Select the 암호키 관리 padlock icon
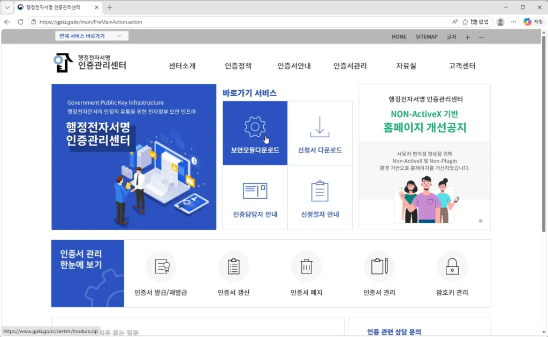Image resolution: width=548 pixels, height=337 pixels. [x=452, y=267]
